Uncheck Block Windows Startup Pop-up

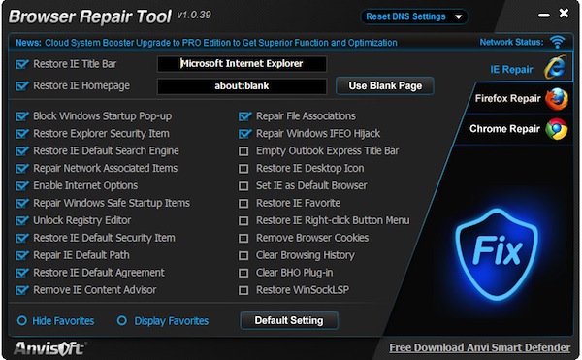[22, 116]
